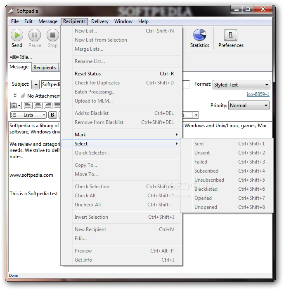Click the green Send play icon
Viewport: 284px width, 290px height.
[x=17, y=35]
